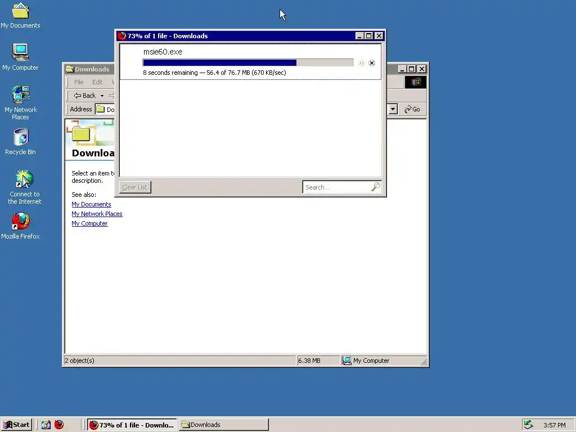Close the Downloads explorer window

[x=422, y=69]
